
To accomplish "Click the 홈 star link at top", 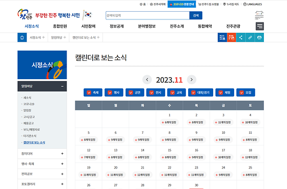I will 143,4.
